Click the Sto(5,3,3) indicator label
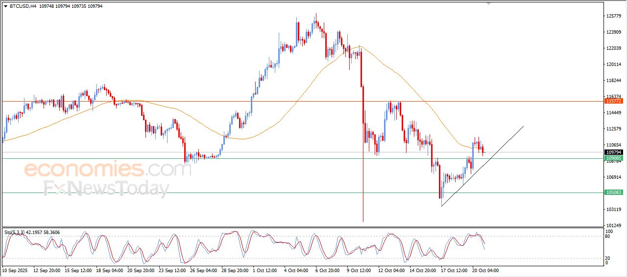 [x=15, y=232]
